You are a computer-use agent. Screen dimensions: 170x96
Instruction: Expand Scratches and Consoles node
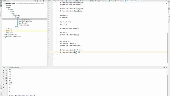click(x=3, y=37)
